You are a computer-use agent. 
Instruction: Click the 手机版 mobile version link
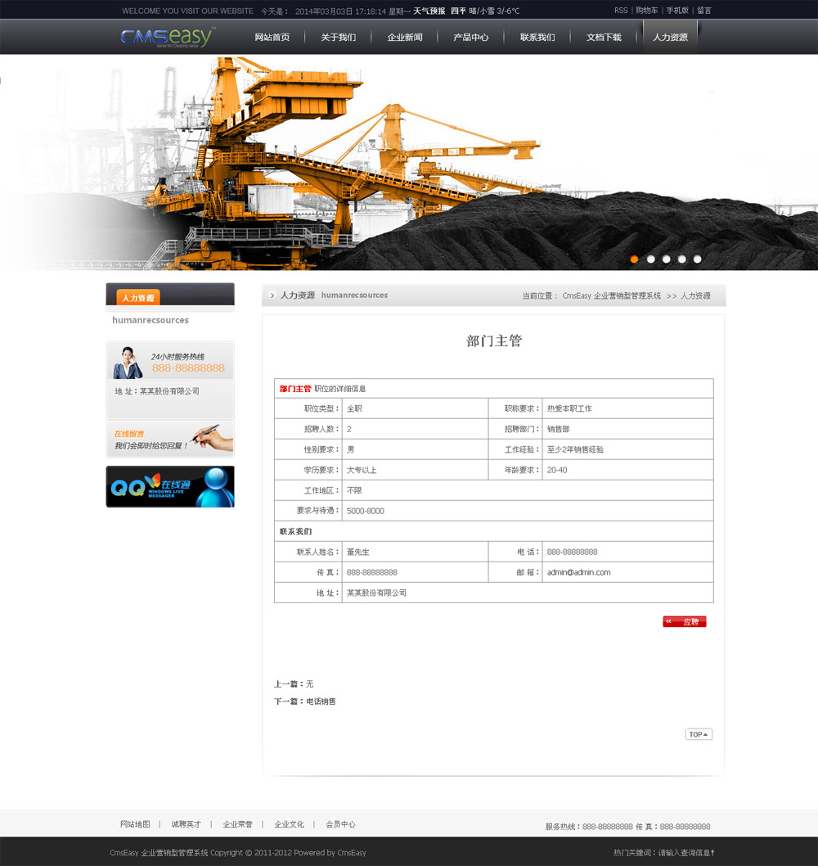[x=677, y=11]
